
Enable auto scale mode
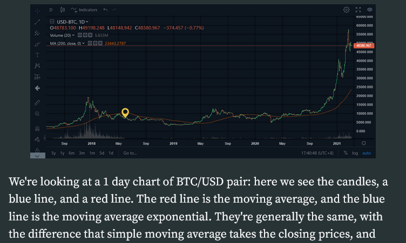click(367, 153)
